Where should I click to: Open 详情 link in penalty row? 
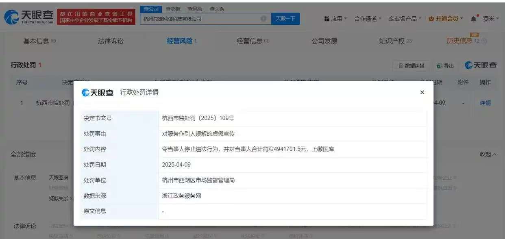pos(485,103)
